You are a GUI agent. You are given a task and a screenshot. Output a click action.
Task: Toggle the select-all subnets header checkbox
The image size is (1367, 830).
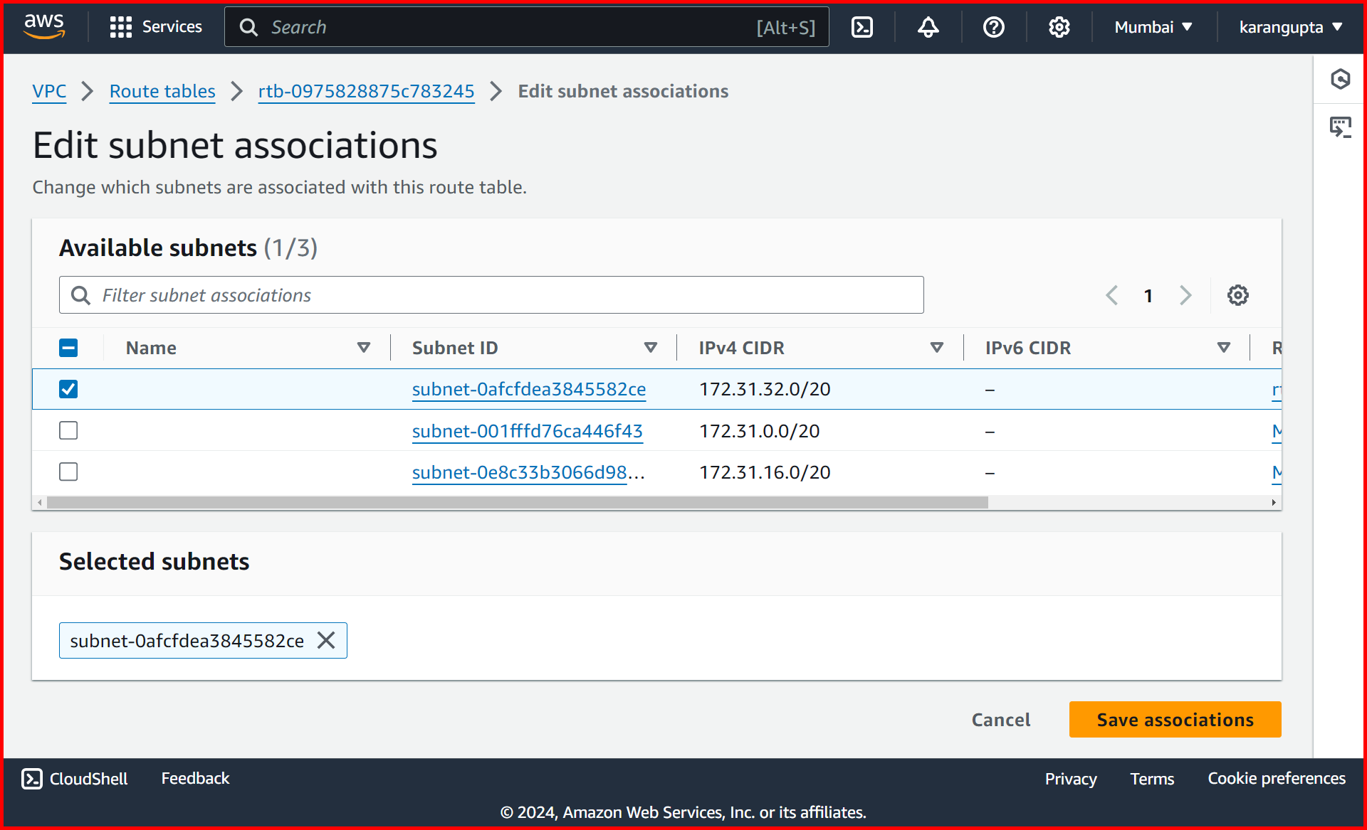pyautogui.click(x=68, y=348)
